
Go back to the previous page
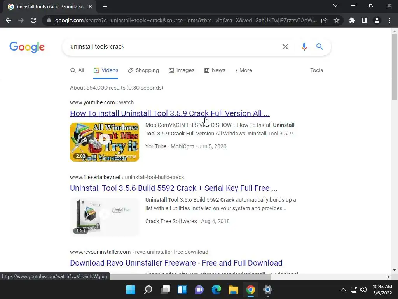(x=9, y=20)
